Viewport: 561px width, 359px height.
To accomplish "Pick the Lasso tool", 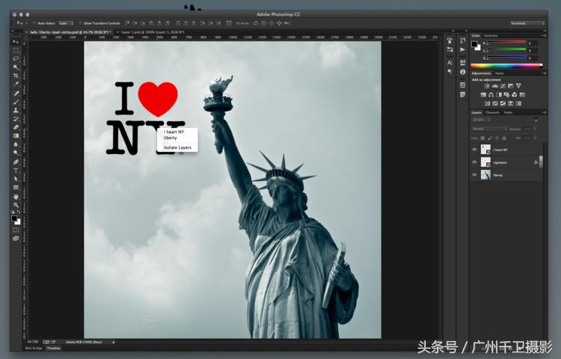I will pyautogui.click(x=16, y=58).
